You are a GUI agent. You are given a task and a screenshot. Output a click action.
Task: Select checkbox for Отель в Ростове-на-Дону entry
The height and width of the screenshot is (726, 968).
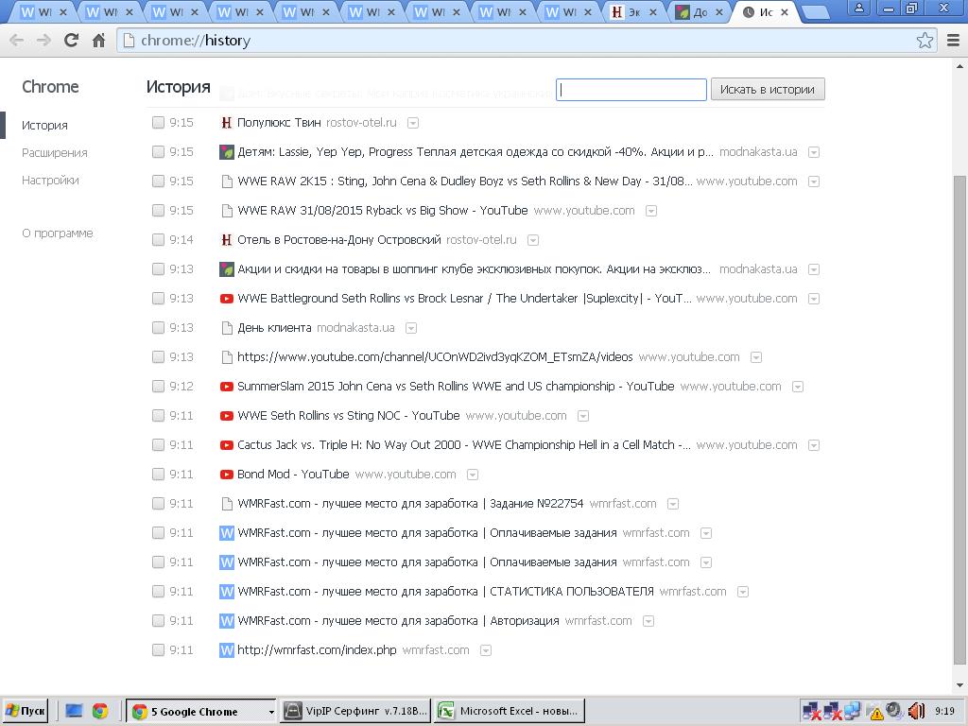[158, 240]
